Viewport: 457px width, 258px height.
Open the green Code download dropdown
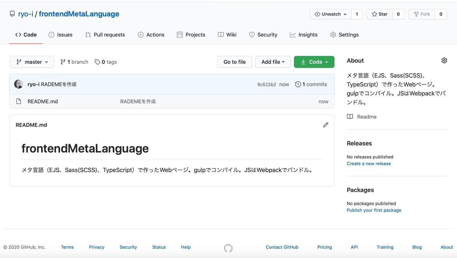pyautogui.click(x=314, y=62)
